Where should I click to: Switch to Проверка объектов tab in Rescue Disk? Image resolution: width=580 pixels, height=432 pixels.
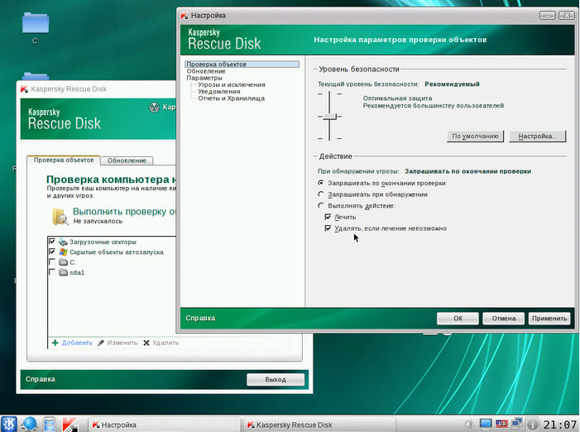[64, 161]
